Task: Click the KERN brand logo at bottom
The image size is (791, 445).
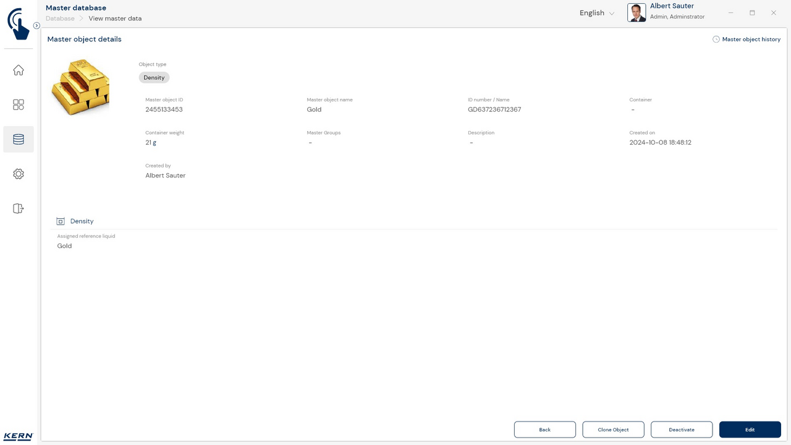Action: (x=18, y=436)
